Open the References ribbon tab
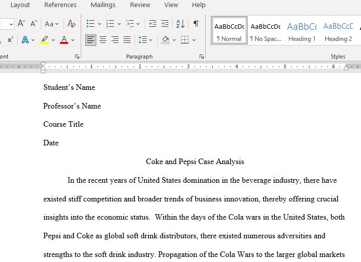361x262 pixels. coord(61,5)
